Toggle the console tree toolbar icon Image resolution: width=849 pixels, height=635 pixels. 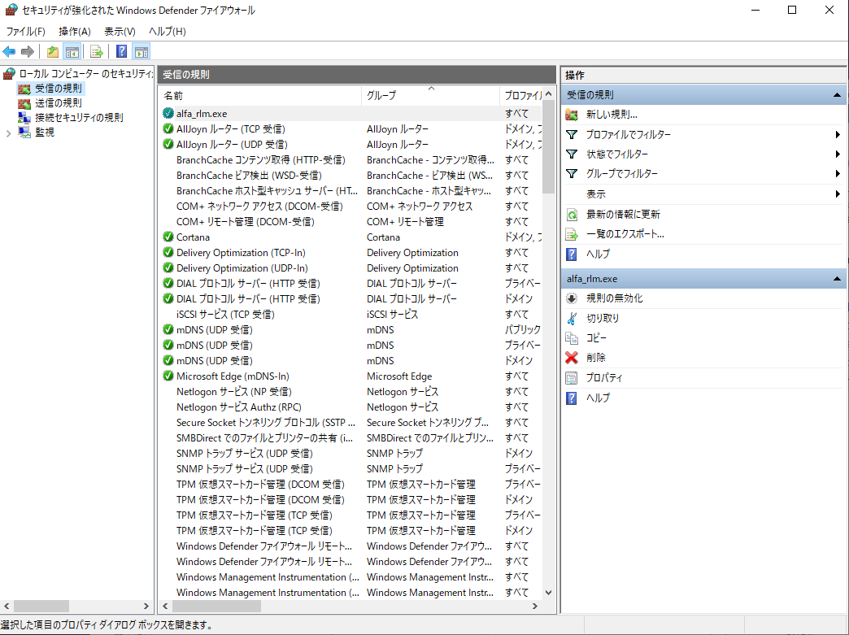(x=72, y=52)
